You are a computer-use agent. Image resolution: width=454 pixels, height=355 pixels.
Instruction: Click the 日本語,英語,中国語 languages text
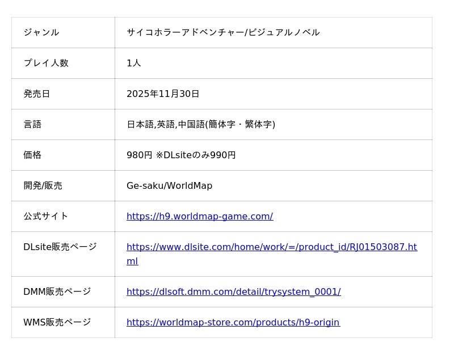pyautogui.click(x=200, y=124)
